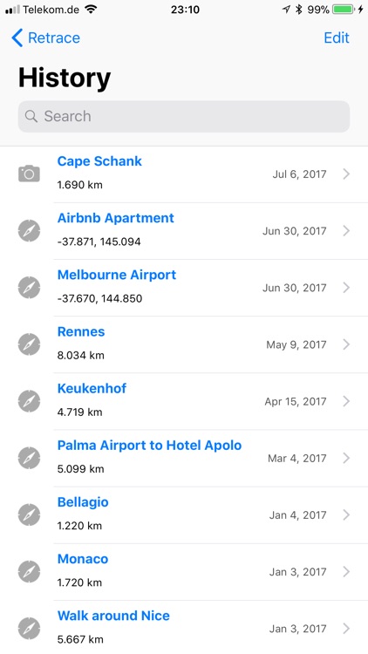Tap the compass icon beside Monaco

(x=29, y=571)
